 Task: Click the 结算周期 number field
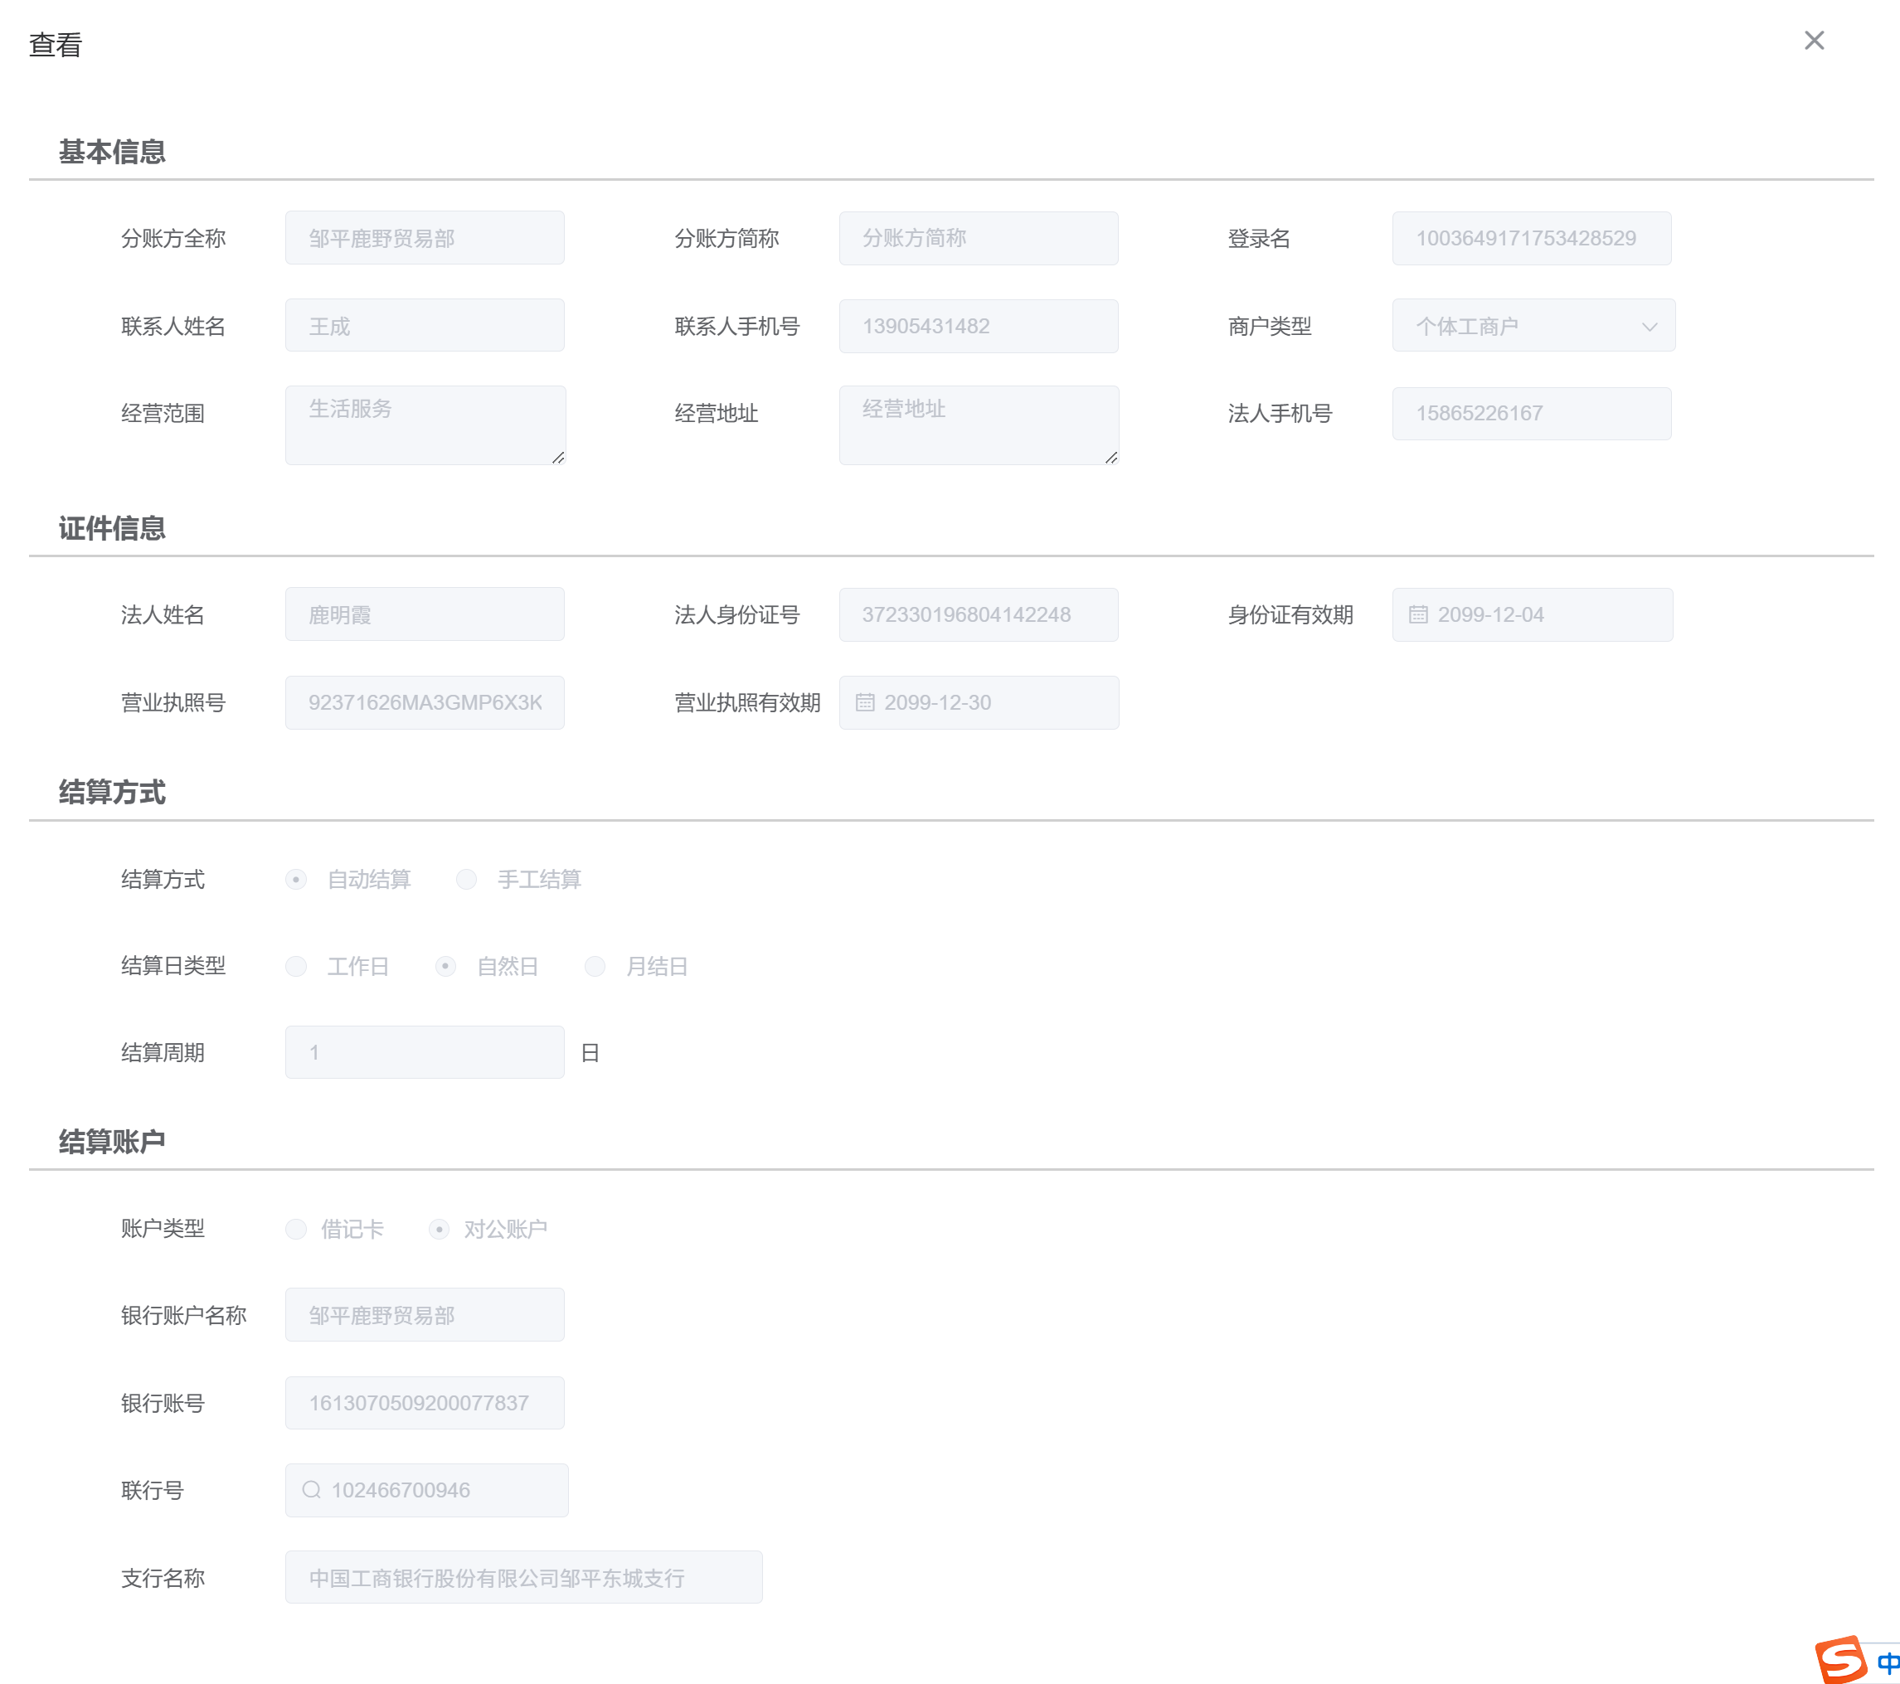point(425,1052)
